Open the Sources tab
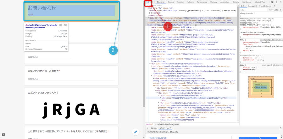Viewport: 283px width, 139px height. click(x=180, y=2)
